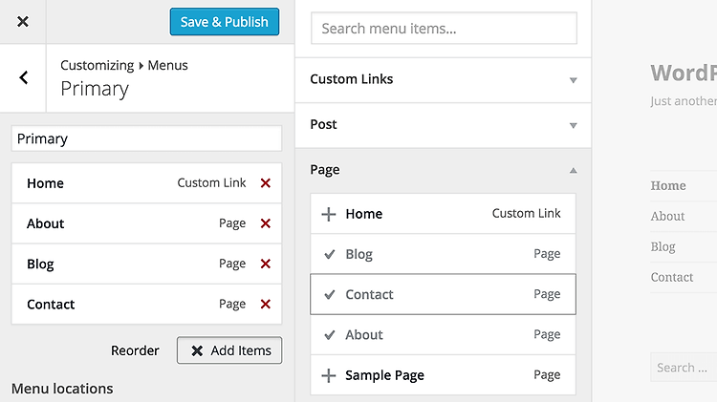Open Blog link in site preview

663,246
